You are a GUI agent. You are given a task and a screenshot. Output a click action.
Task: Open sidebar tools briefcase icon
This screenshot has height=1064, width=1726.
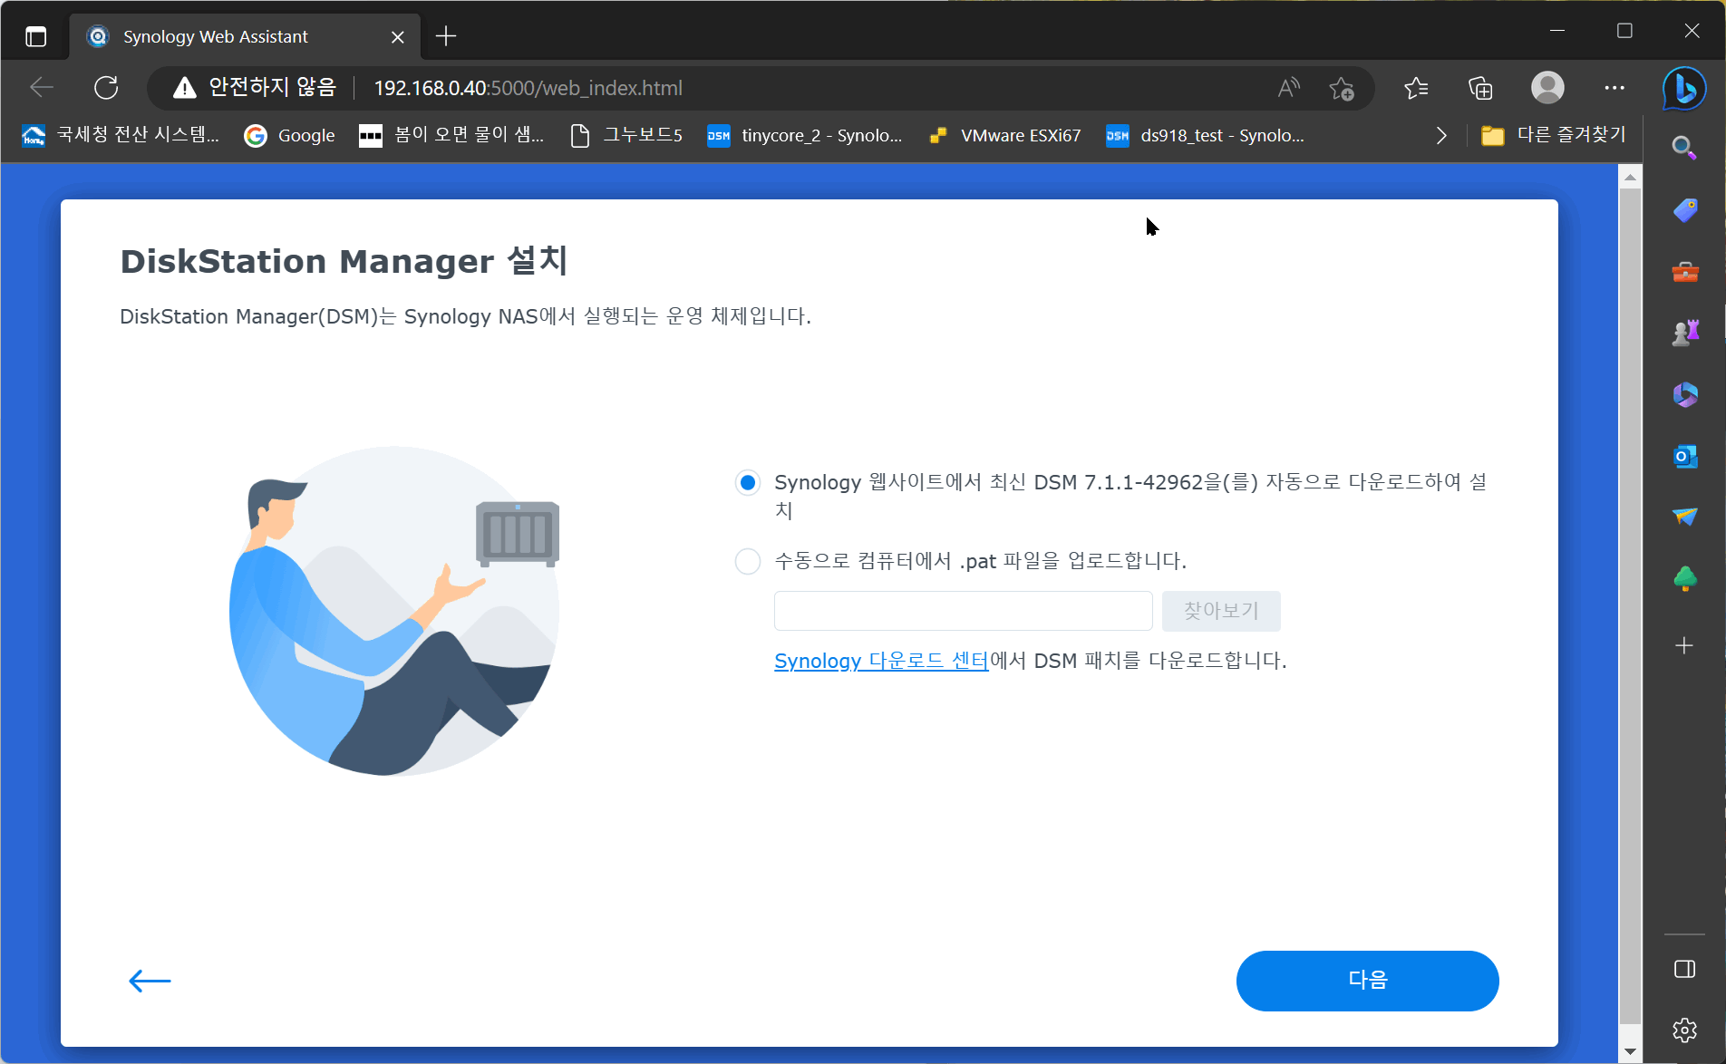(x=1684, y=272)
